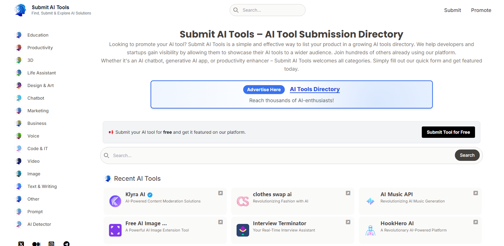Click the Free AI Image purple logo
504x246 pixels.
115,230
